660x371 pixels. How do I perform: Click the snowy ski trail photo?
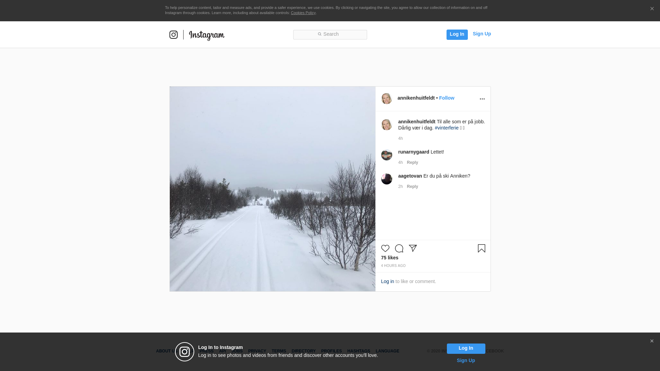tap(272, 189)
